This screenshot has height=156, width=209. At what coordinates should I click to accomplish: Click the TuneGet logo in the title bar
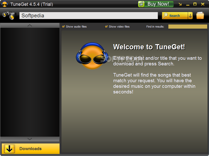click(5, 4)
